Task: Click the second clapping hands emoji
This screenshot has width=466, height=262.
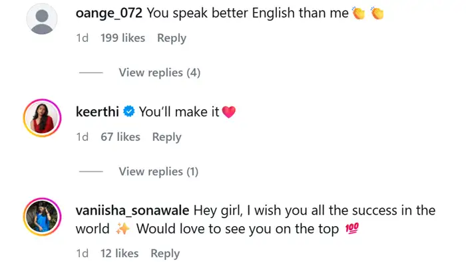Action: 377,13
